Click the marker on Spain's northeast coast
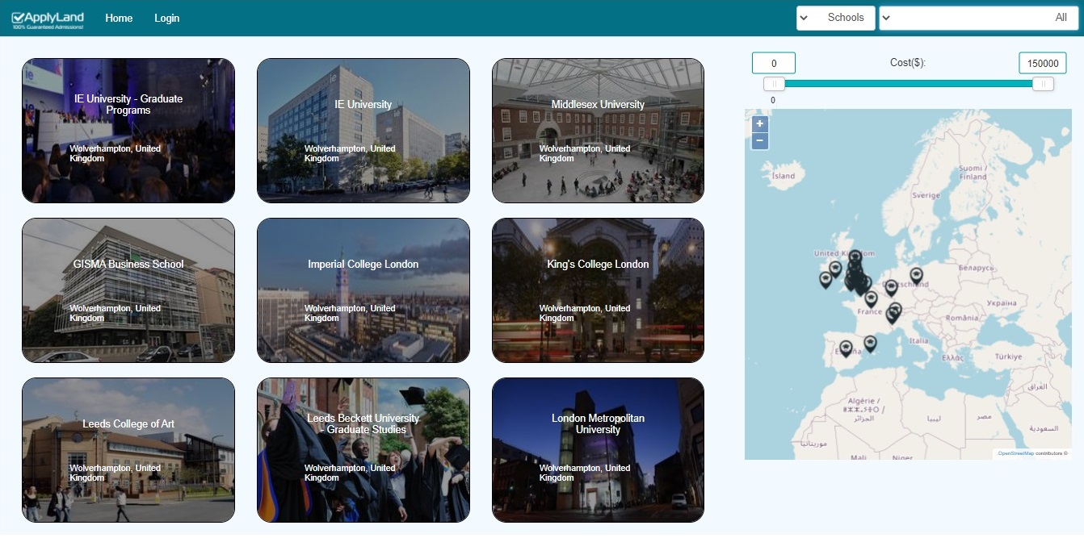The image size is (1084, 538). 870,344
